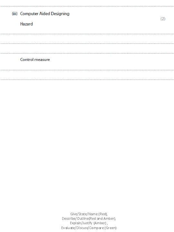Click the Evaluate/Discuss/Compare (Green) text

click(89, 228)
